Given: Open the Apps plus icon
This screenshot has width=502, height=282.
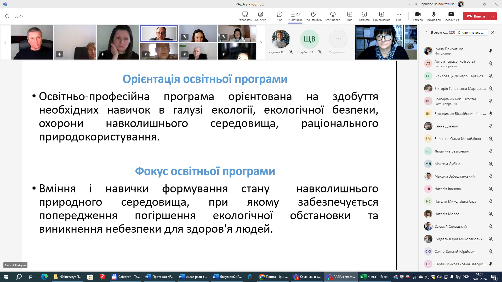Looking at the screenshot, I should (x=381, y=14).
